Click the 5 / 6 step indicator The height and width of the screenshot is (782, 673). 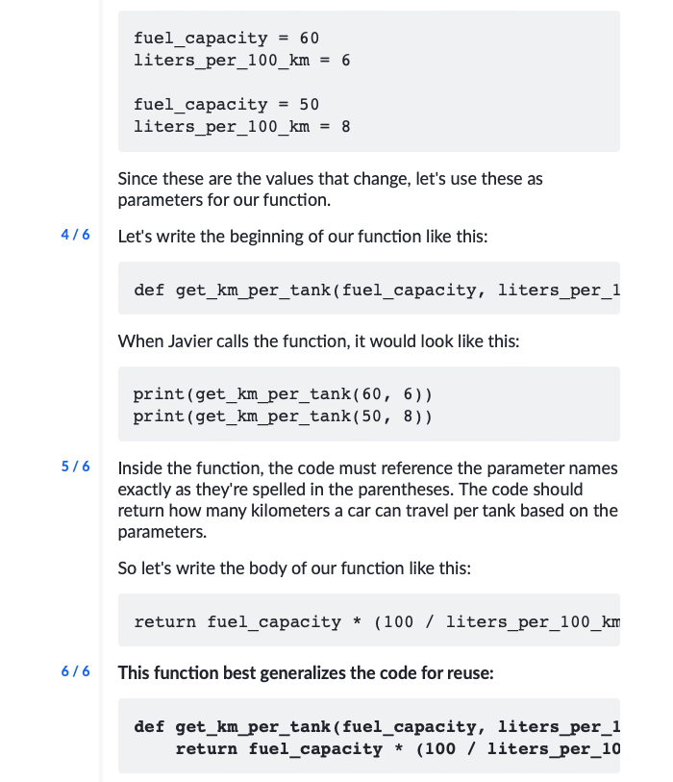(x=75, y=467)
